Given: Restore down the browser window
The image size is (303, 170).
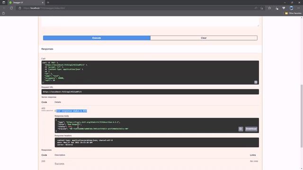Looking at the screenshot, I should [292, 2].
